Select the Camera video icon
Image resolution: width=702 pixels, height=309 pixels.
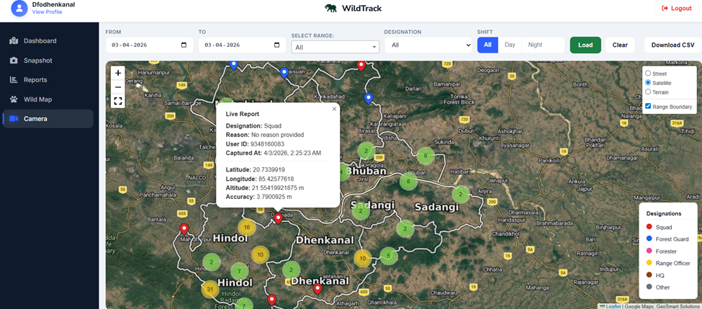click(x=14, y=119)
